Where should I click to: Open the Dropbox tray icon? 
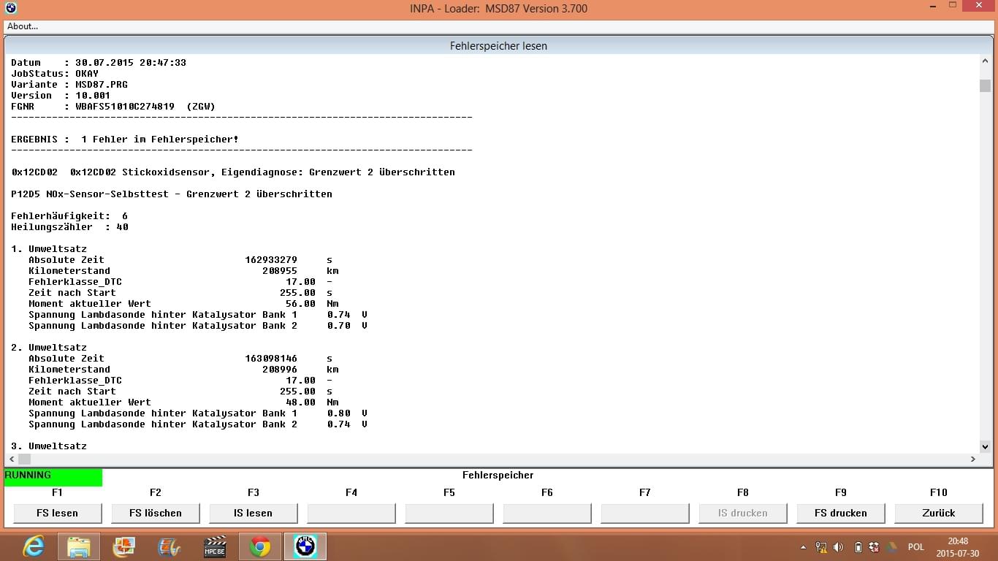(x=874, y=546)
